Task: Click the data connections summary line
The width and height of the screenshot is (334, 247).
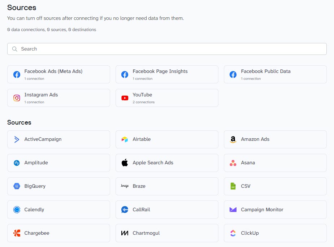Action: 52,30
